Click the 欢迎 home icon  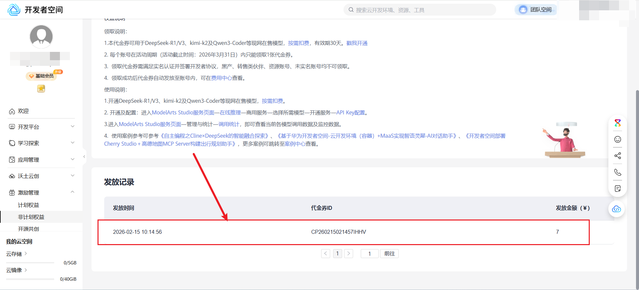12,111
